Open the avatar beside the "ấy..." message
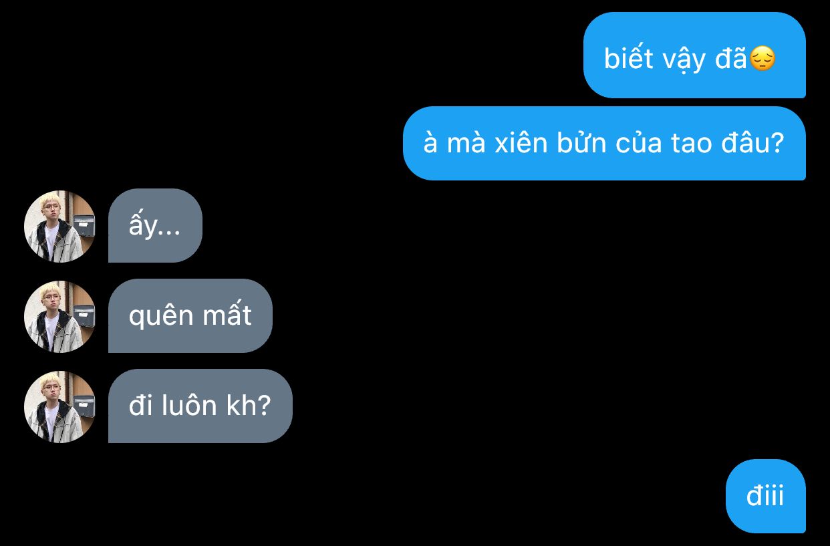This screenshot has height=546, width=830. coord(60,227)
